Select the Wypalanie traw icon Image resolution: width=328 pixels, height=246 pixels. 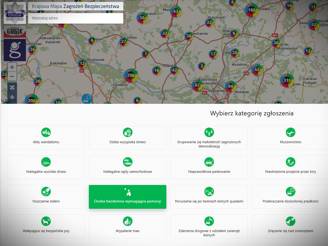point(127,221)
